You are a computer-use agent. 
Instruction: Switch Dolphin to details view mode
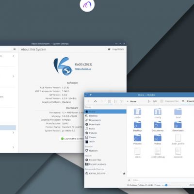[122, 101]
